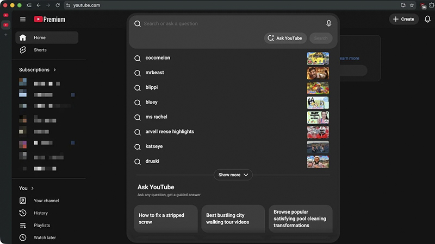Click the ms rachel thumbnail image
The width and height of the screenshot is (435, 244).
(x=318, y=117)
